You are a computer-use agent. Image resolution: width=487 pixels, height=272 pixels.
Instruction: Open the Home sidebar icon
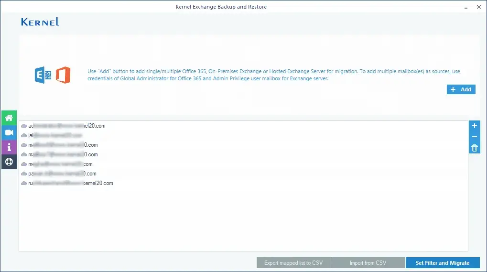pyautogui.click(x=9, y=118)
